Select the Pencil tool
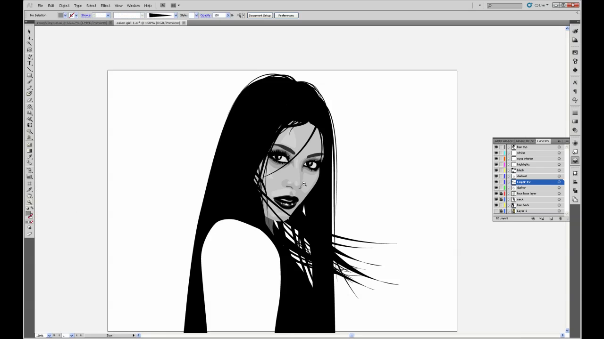This screenshot has width=604, height=339. click(x=29, y=88)
